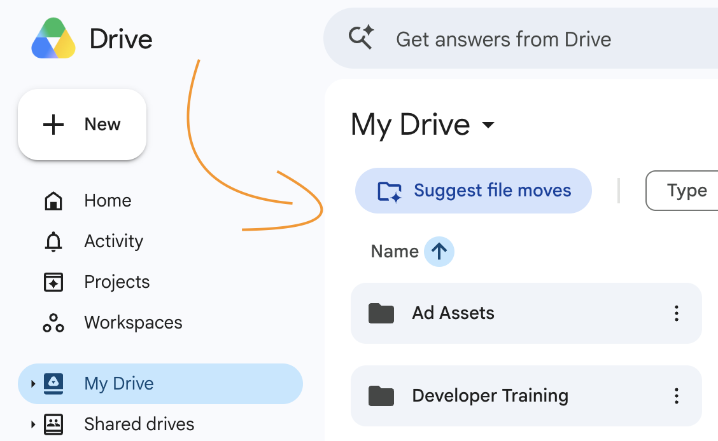Click the Developer Training folder icon
718x441 pixels.
[x=381, y=396]
